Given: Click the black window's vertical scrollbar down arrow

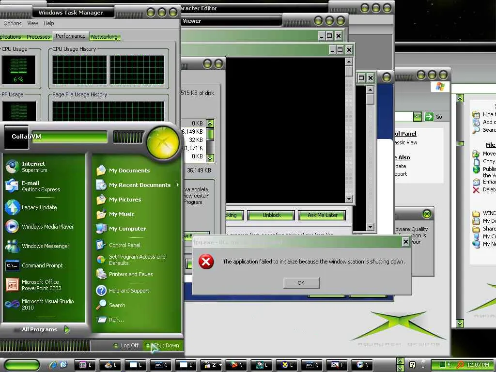Looking at the screenshot, I should coord(349,199).
